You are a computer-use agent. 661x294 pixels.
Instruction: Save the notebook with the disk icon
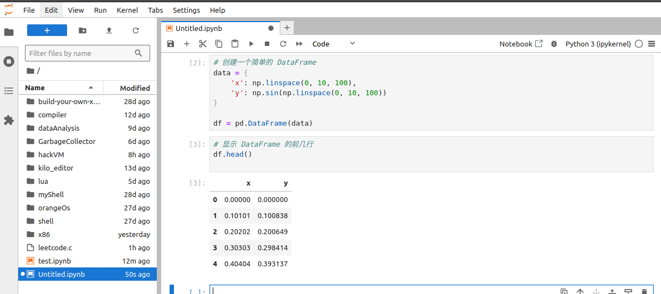click(170, 44)
